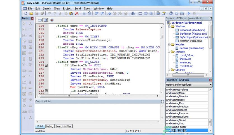Close the Output - Build panel
The width and height of the screenshot is (234, 135).
coord(162,102)
